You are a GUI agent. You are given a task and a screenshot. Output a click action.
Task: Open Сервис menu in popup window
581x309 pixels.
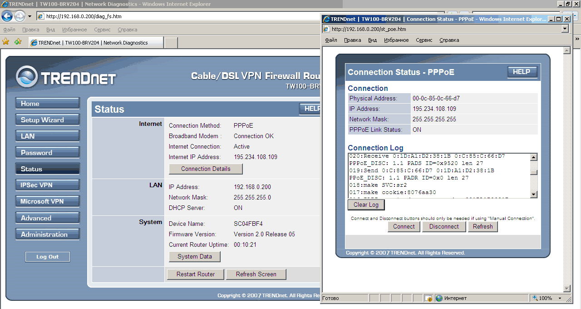point(424,40)
